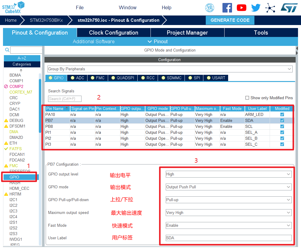Toggle Modified checkbox for PA10 row
301x250 pixels.
282,114
